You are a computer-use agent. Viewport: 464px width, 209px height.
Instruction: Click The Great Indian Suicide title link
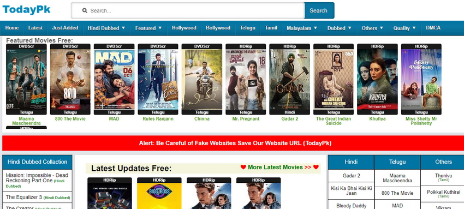[x=334, y=121]
